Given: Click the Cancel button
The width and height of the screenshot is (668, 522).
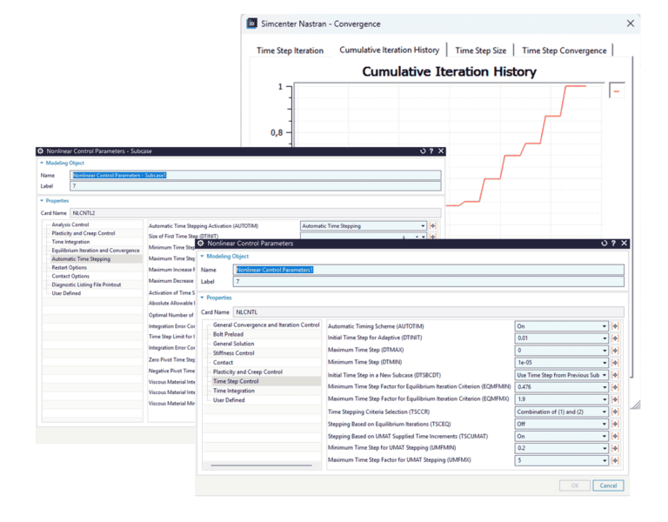Looking at the screenshot, I should [608, 485].
